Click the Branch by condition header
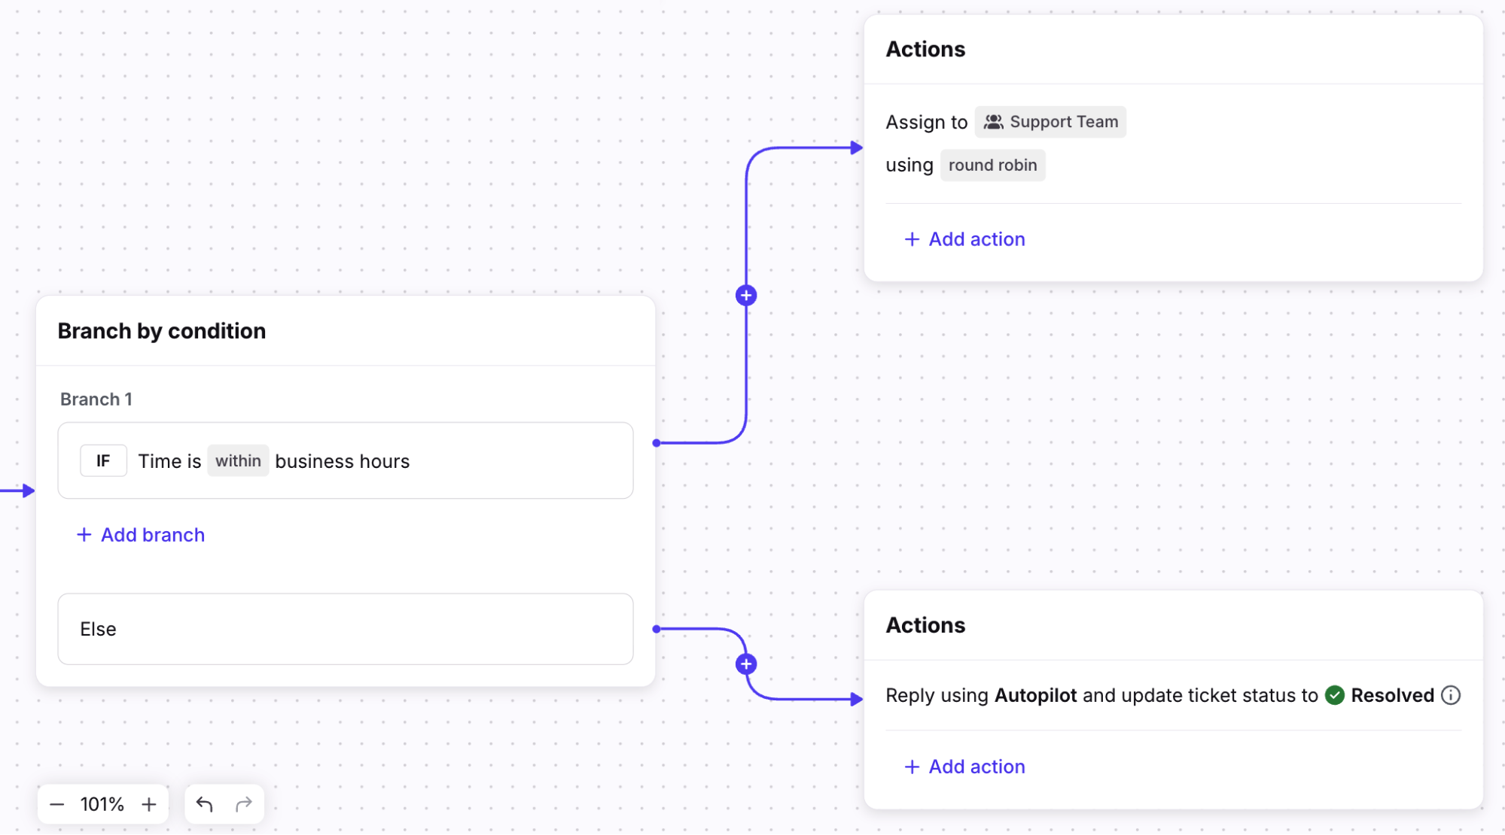Viewport: 1505px width, 835px height. (x=162, y=331)
